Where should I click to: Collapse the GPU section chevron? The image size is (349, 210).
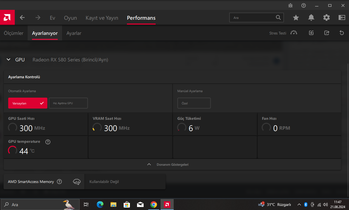coord(8,59)
